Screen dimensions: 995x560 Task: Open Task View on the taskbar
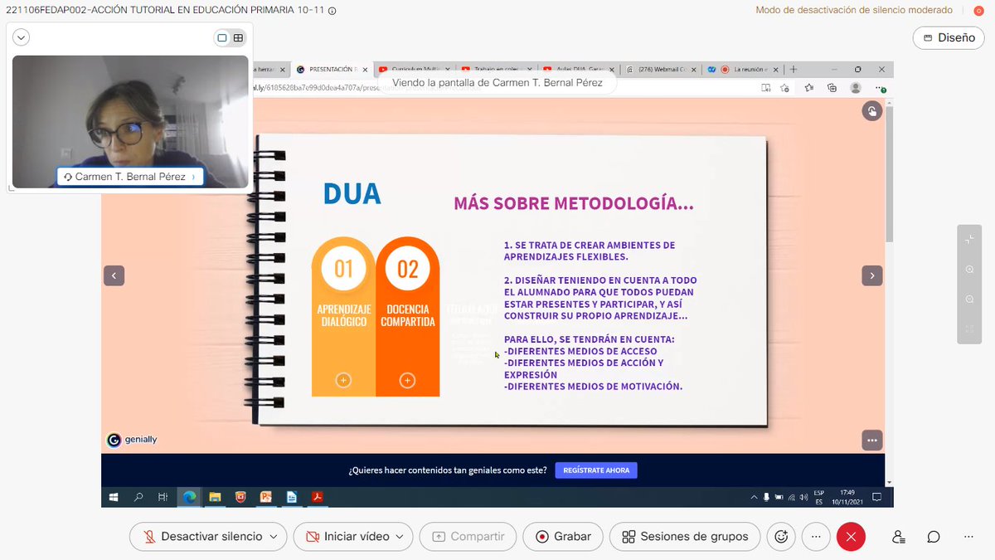pos(163,497)
